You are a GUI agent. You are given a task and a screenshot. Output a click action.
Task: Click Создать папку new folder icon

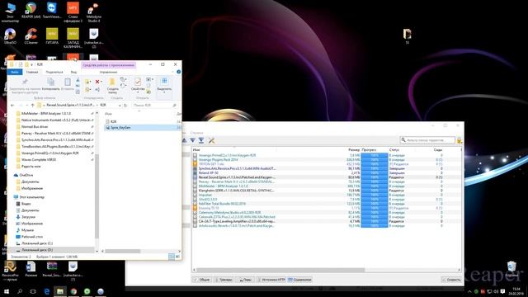click(x=112, y=86)
